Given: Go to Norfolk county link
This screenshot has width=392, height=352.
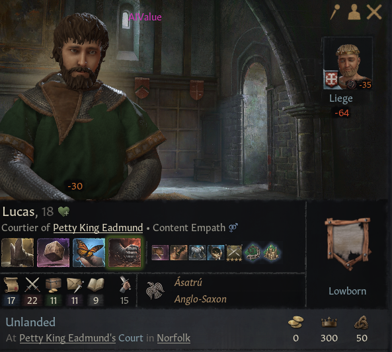Looking at the screenshot, I should click(173, 338).
